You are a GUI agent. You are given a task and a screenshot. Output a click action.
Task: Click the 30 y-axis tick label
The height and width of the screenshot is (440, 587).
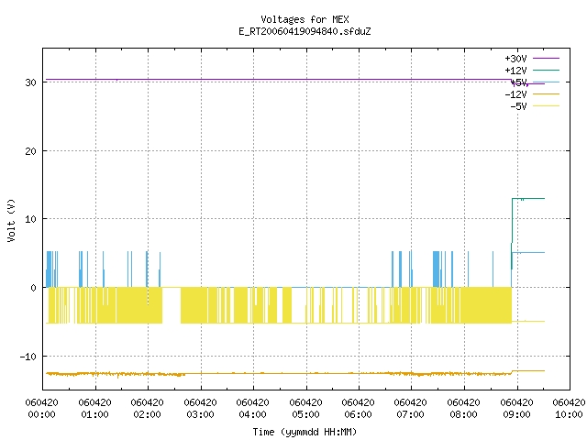[x=30, y=82]
